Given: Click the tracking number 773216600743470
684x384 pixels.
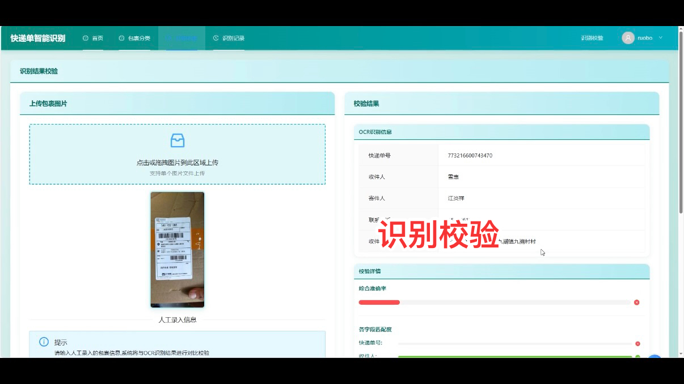Looking at the screenshot, I should (x=470, y=155).
